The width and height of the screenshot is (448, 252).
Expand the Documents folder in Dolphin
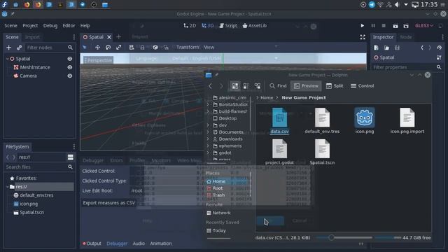click(208, 132)
